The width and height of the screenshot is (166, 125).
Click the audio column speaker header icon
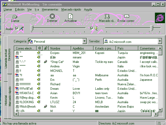[x=40, y=48]
